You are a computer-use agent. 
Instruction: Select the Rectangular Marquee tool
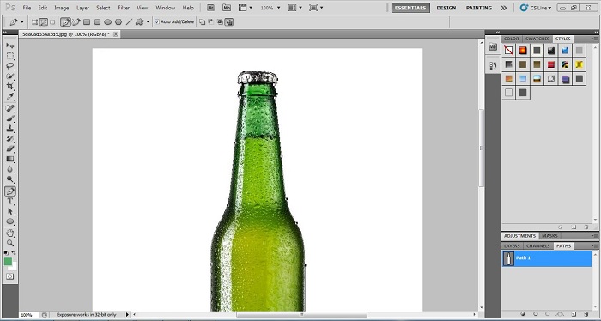point(10,56)
